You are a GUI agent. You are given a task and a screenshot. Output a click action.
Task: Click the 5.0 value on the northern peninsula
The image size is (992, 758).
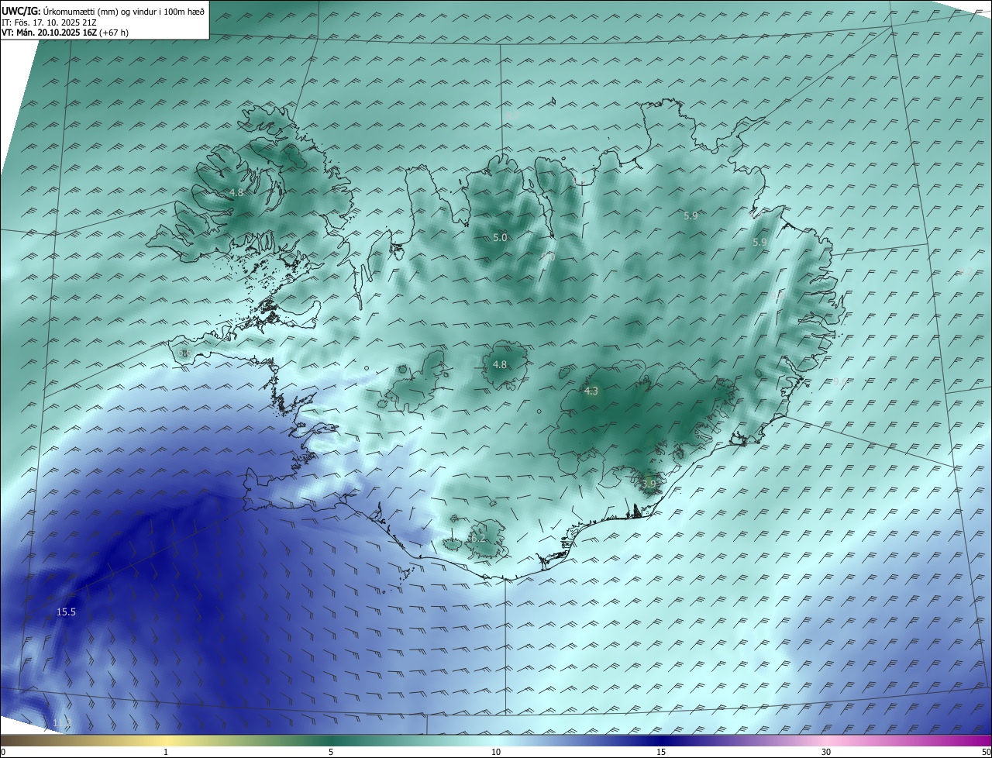click(500, 238)
